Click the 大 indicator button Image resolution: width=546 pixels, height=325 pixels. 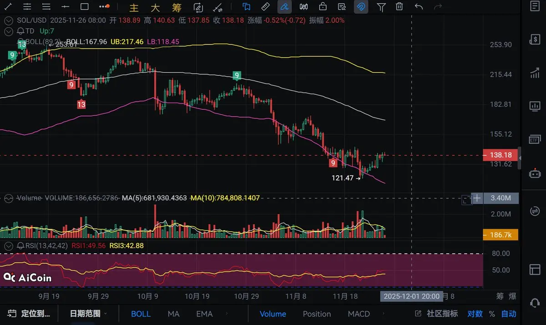(155, 8)
